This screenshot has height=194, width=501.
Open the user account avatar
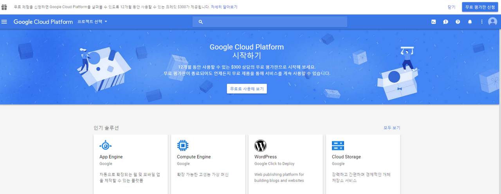(x=492, y=22)
